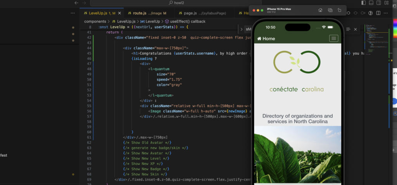Close the find widget
The image size is (397, 185).
click(356, 29)
